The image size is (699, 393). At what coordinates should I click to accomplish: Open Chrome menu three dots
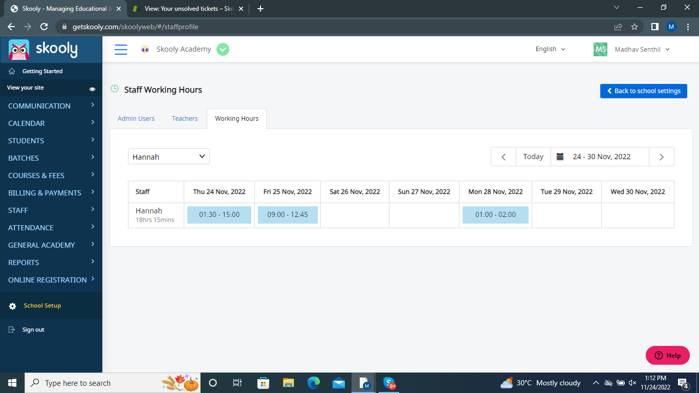[688, 27]
